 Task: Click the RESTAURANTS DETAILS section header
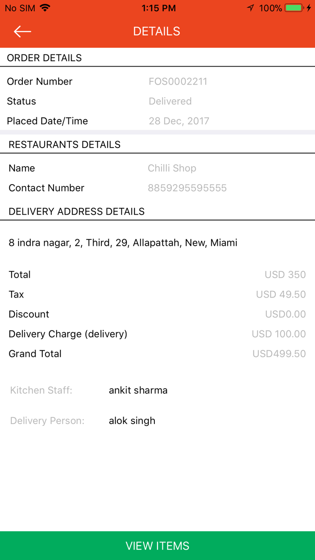coord(63,144)
